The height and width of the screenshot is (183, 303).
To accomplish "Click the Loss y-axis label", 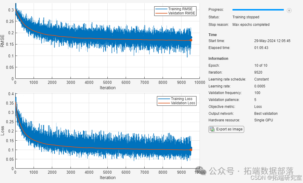I will tap(2, 131).
